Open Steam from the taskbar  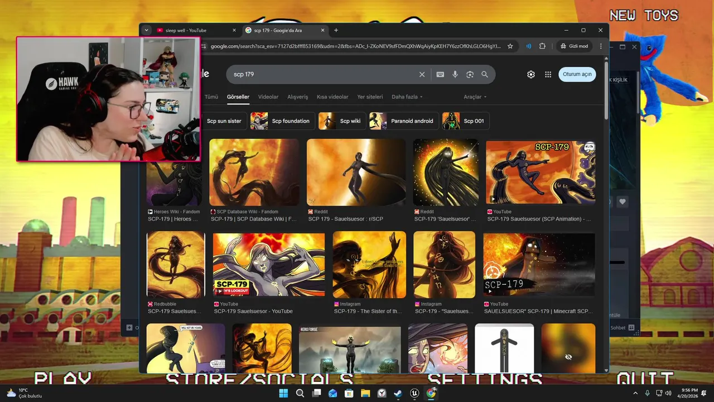(x=398, y=393)
